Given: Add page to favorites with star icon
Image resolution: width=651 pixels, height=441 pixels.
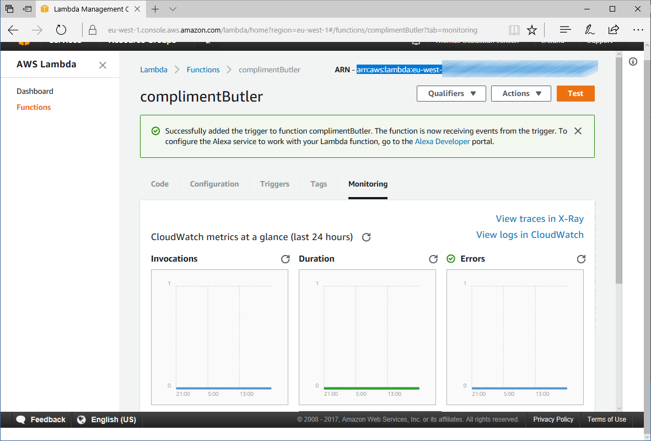Looking at the screenshot, I should [x=531, y=30].
